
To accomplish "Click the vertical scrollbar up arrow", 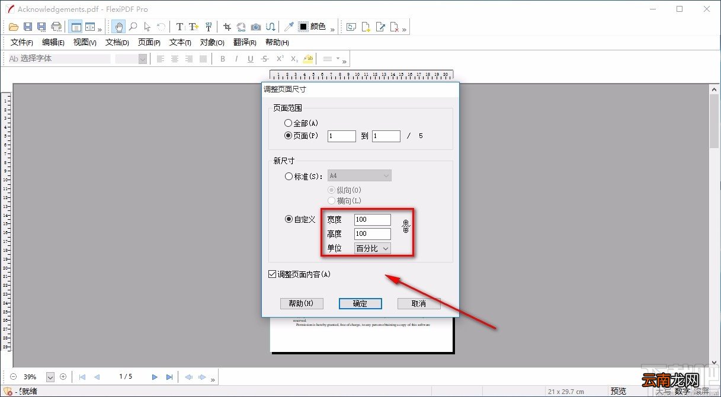I will pyautogui.click(x=714, y=89).
